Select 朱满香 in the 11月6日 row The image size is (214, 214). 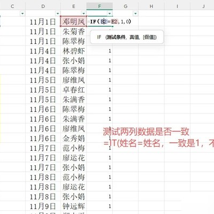pos(73,119)
